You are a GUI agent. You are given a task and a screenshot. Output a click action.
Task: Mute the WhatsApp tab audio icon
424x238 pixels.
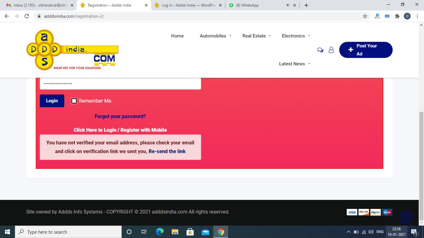tap(288, 5)
